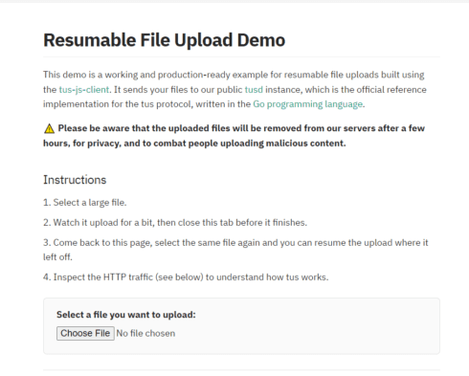Click the "No file chosen" text
469x376 pixels.
pyautogui.click(x=145, y=333)
